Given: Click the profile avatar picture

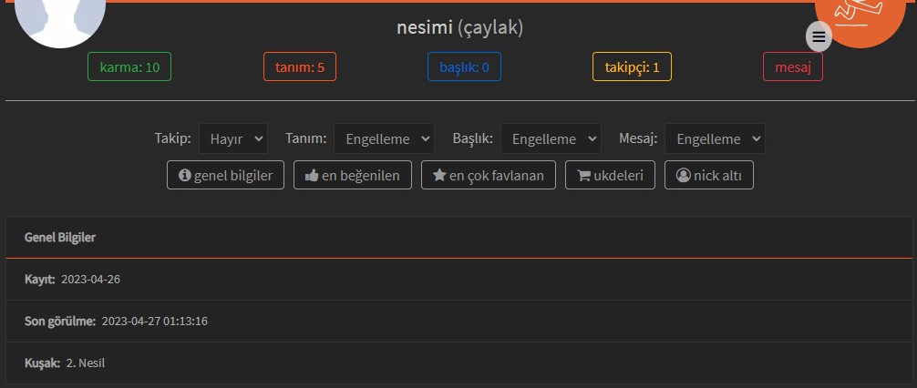Looking at the screenshot, I should click(x=60, y=18).
